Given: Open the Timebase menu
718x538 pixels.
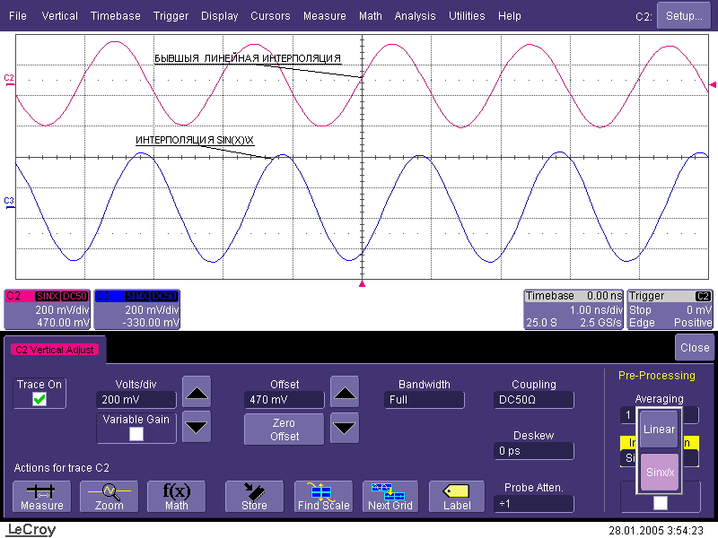Looking at the screenshot, I should [115, 16].
